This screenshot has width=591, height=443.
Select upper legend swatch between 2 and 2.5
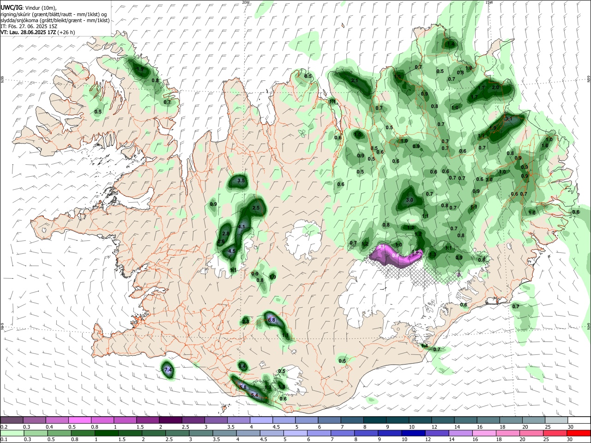[170, 420]
